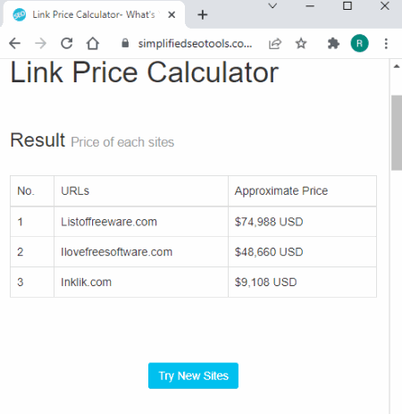Open a new browser tab
402x414 pixels.
(203, 14)
